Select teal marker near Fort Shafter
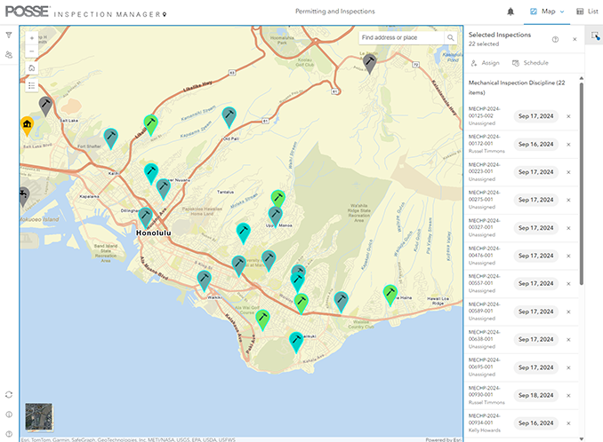The image size is (603, 442). click(111, 138)
